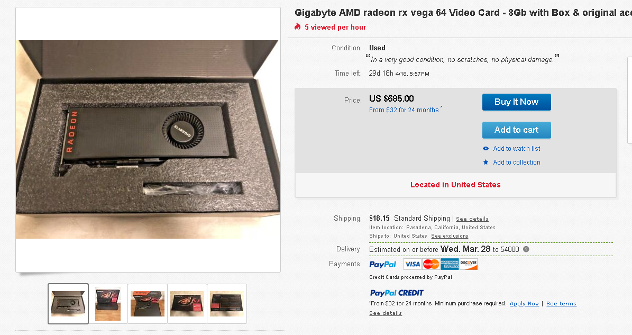The image size is (632, 335).
Task: Click the MasterCard payment icon
Action: pos(431,264)
